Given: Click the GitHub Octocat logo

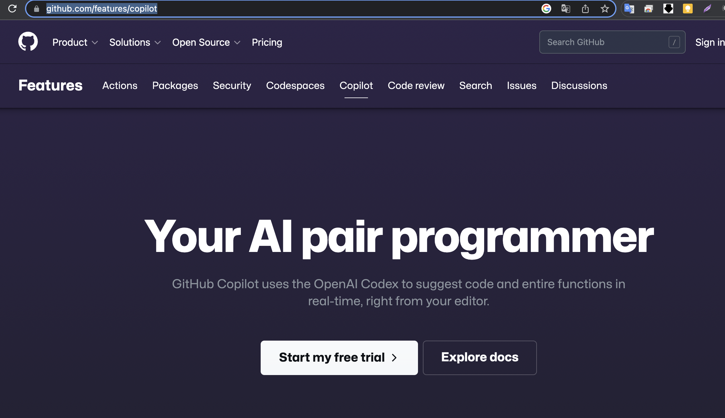Looking at the screenshot, I should coord(28,41).
